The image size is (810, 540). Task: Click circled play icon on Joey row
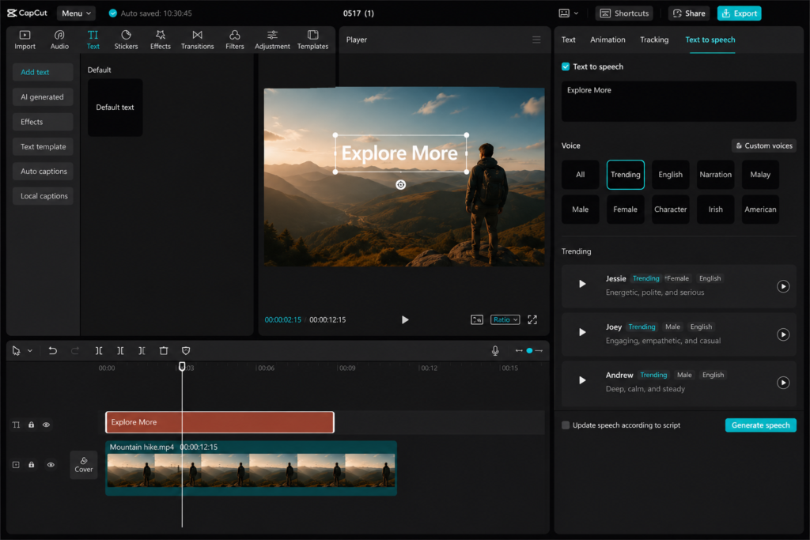[783, 334]
